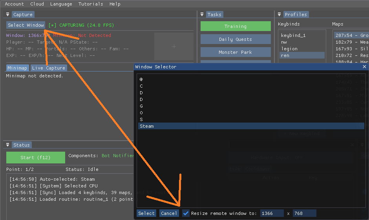This screenshot has width=369, height=220.
Task: Click the Start (f12) button
Action: click(36, 158)
